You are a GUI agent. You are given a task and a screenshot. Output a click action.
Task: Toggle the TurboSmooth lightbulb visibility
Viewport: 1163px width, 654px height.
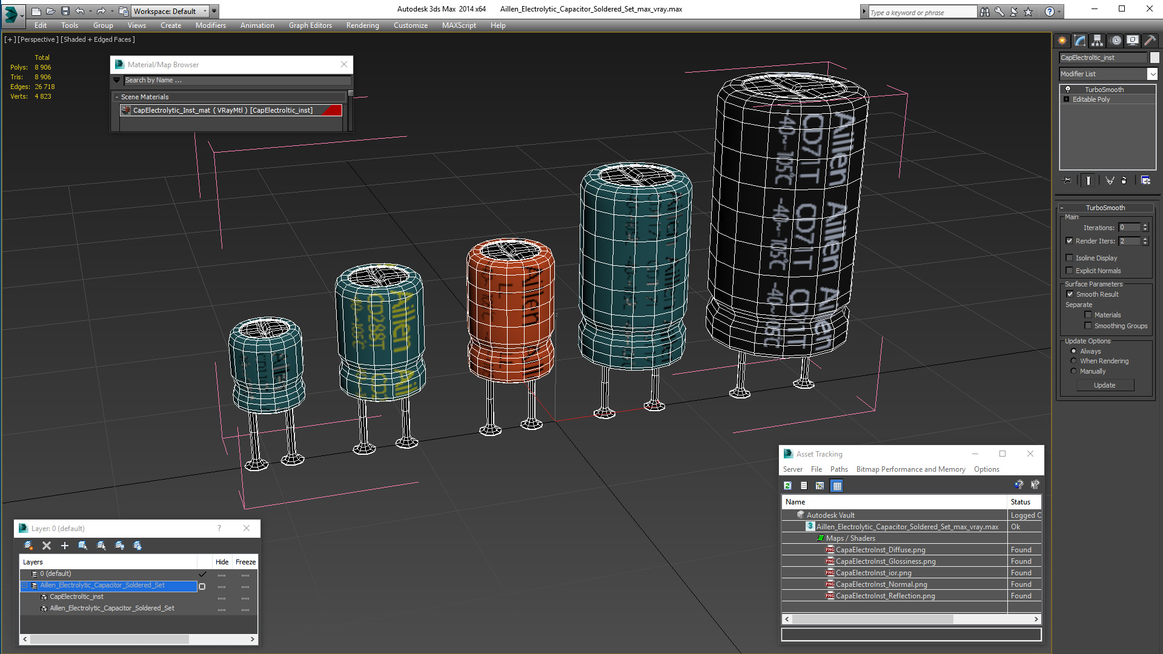pos(1068,90)
